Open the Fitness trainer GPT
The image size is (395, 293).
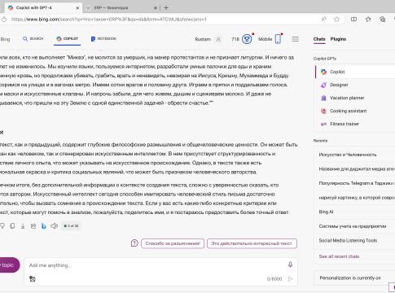355,124
